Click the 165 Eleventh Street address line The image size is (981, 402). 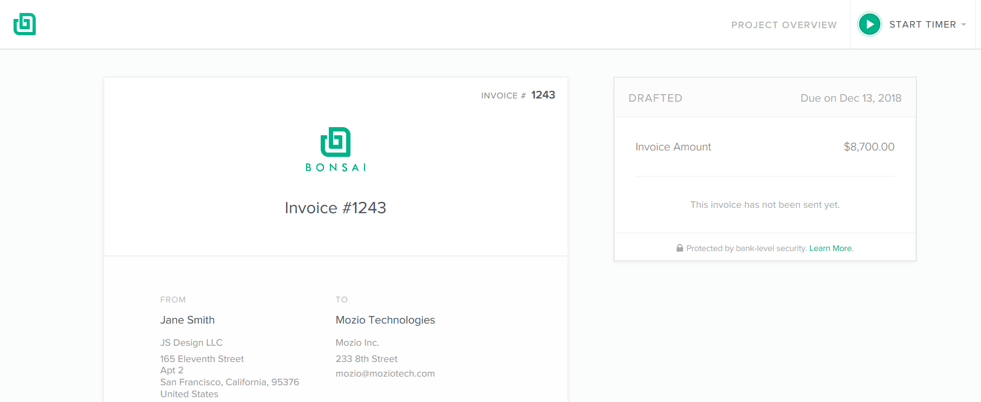[202, 359]
